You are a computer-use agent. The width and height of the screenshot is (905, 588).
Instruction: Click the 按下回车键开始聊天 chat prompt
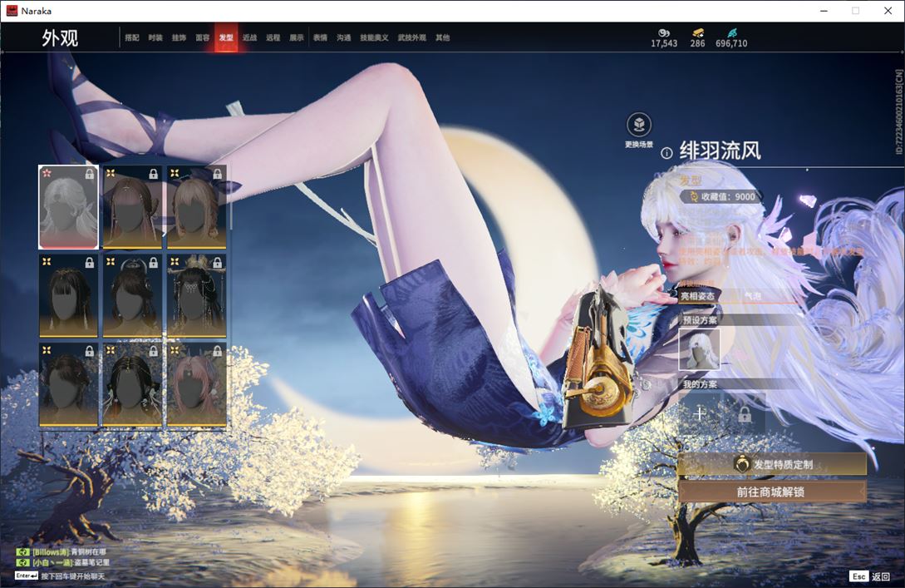pos(73,576)
